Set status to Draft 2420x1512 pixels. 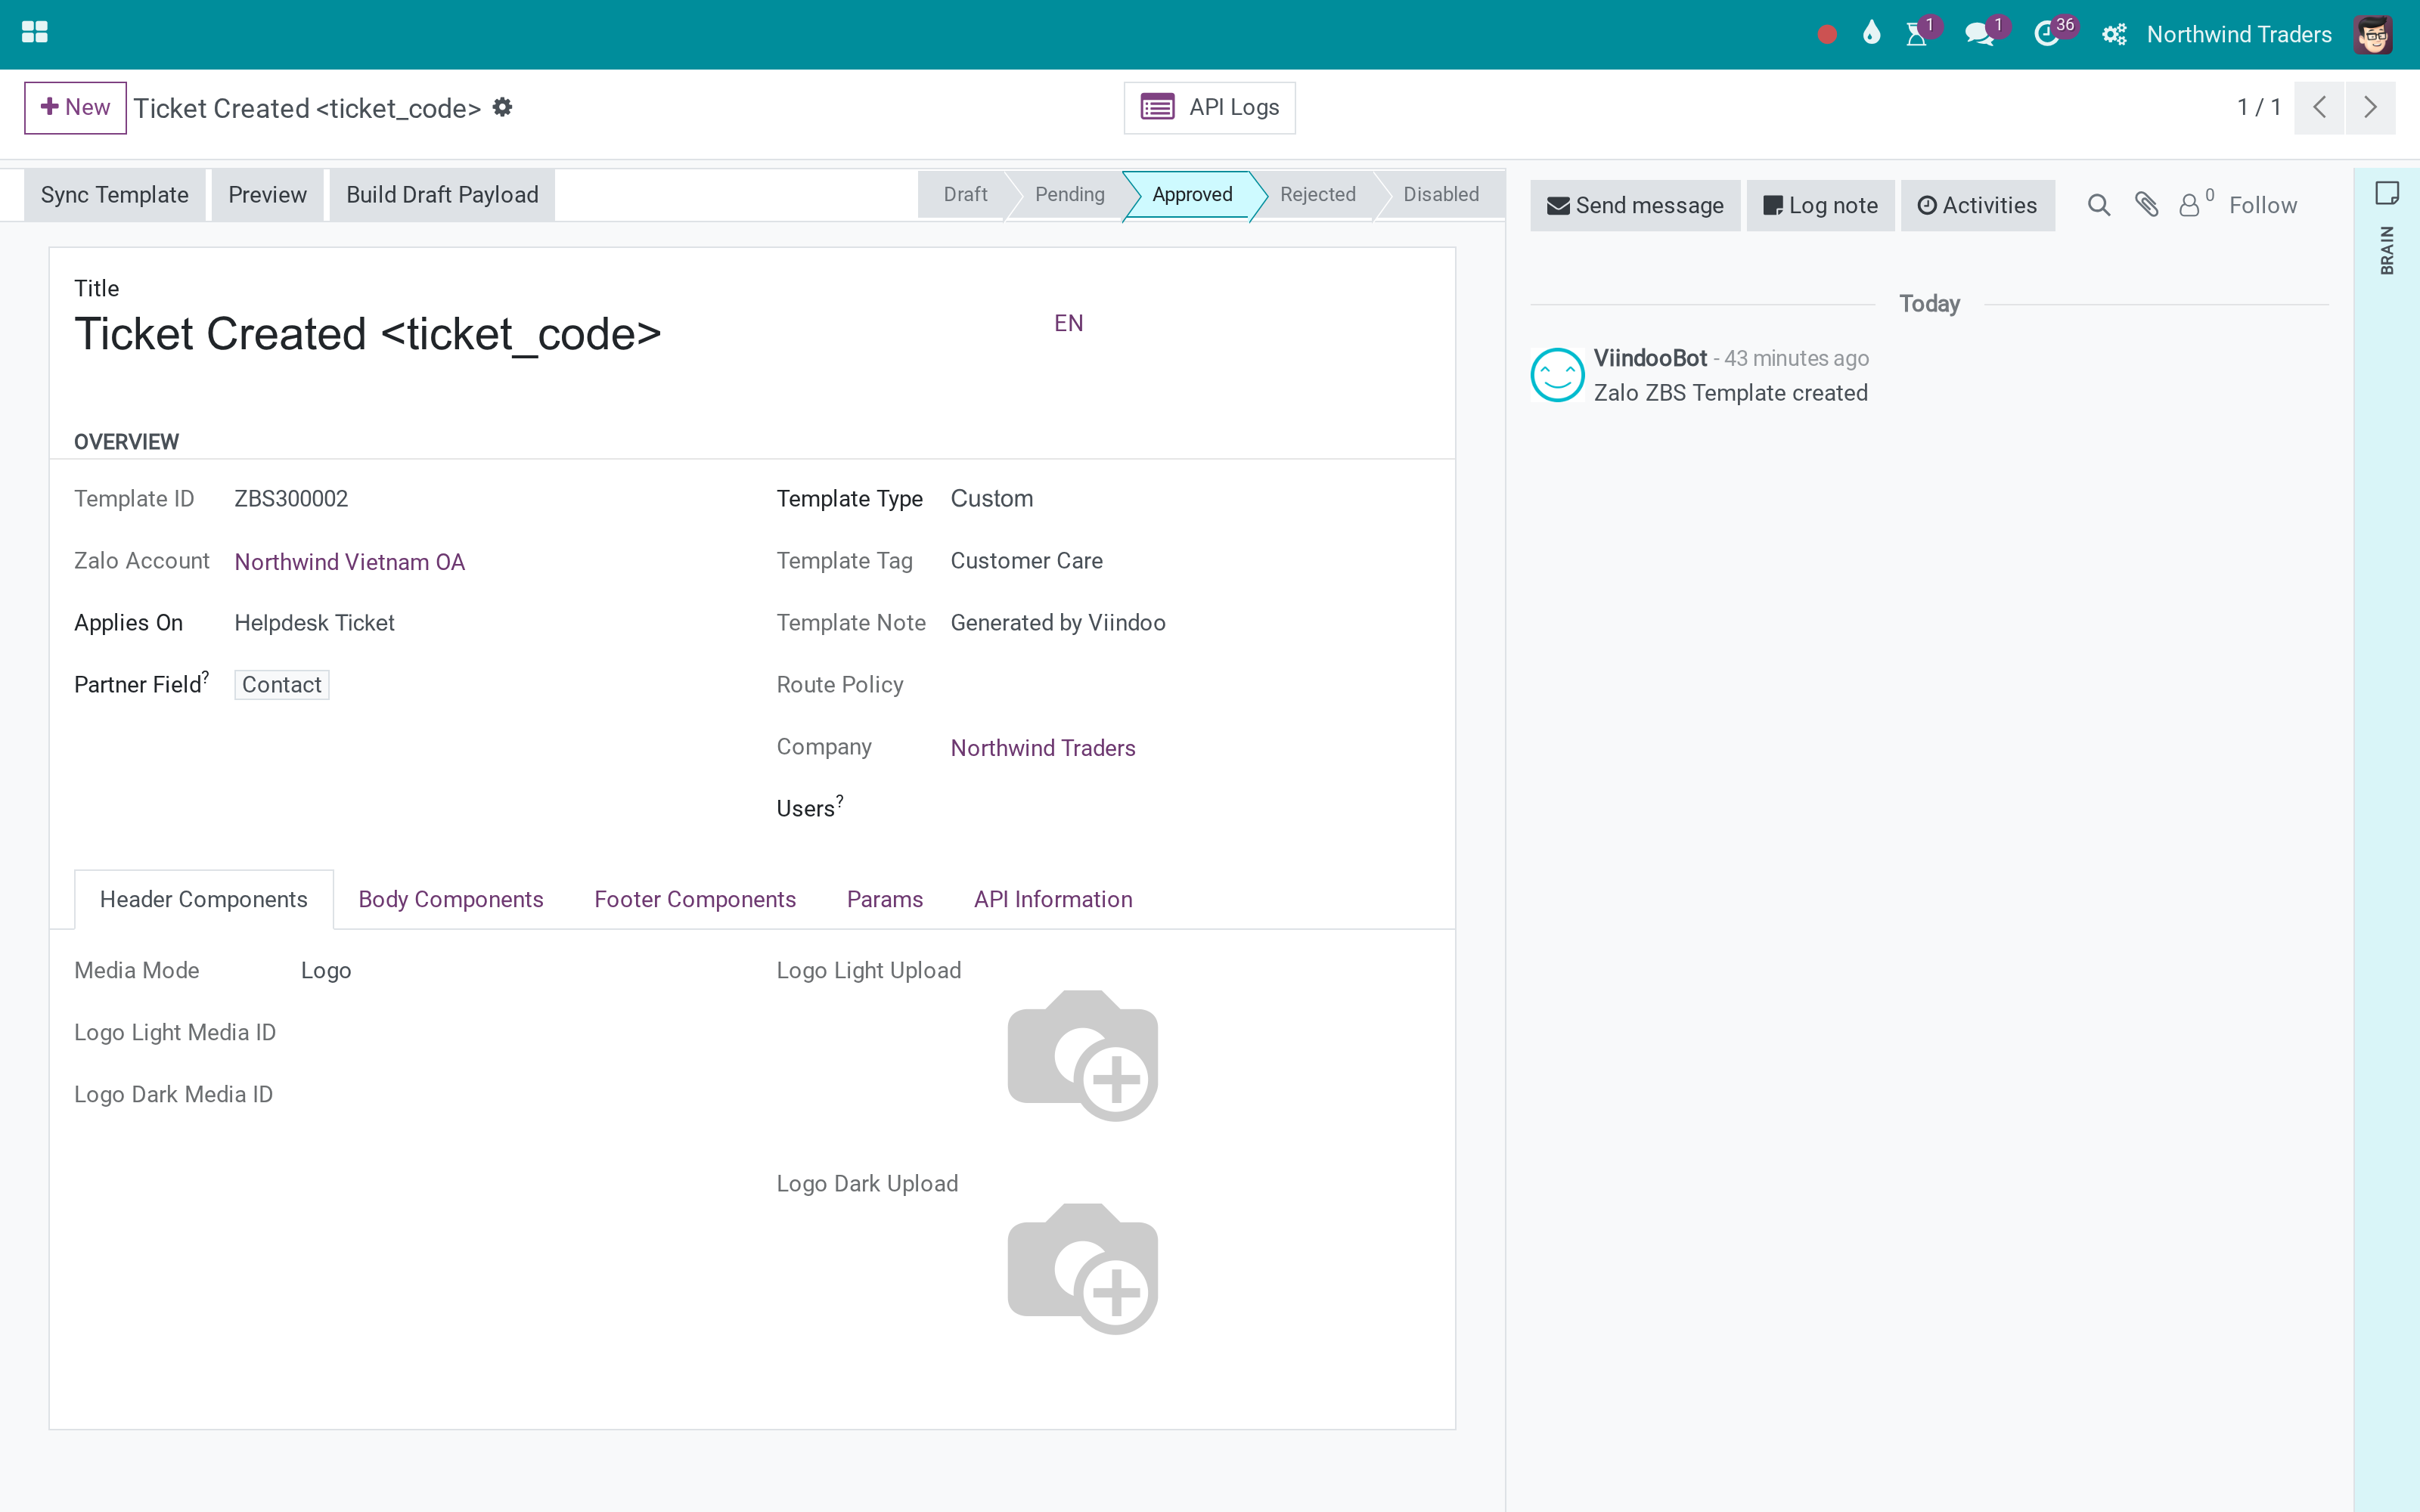tap(964, 195)
